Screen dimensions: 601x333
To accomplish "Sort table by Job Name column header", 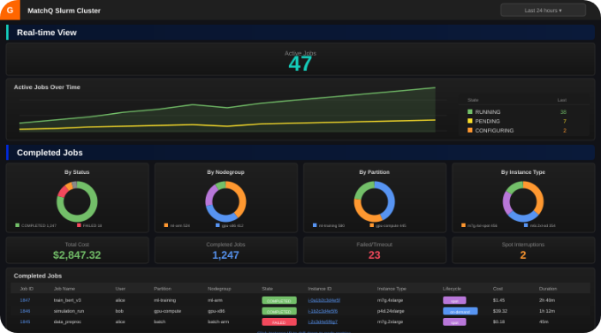I will coord(65,289).
